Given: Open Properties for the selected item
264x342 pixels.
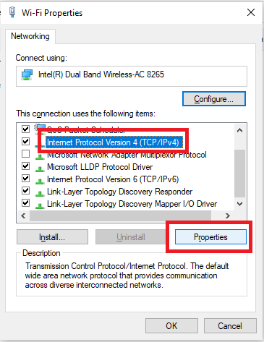Looking at the screenshot, I should (x=210, y=237).
